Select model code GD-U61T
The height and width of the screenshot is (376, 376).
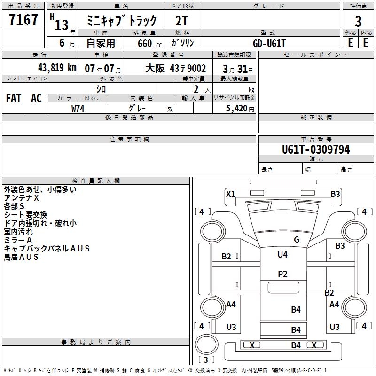click(269, 43)
